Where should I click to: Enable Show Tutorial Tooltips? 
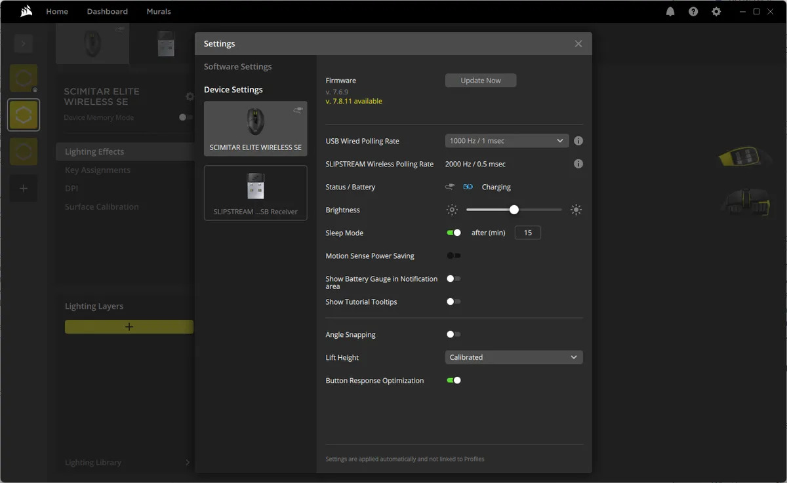click(453, 301)
